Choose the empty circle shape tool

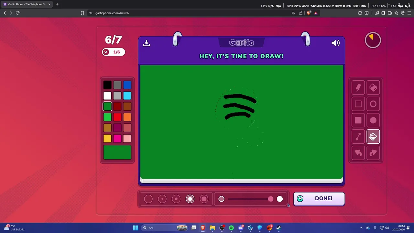[x=373, y=104]
